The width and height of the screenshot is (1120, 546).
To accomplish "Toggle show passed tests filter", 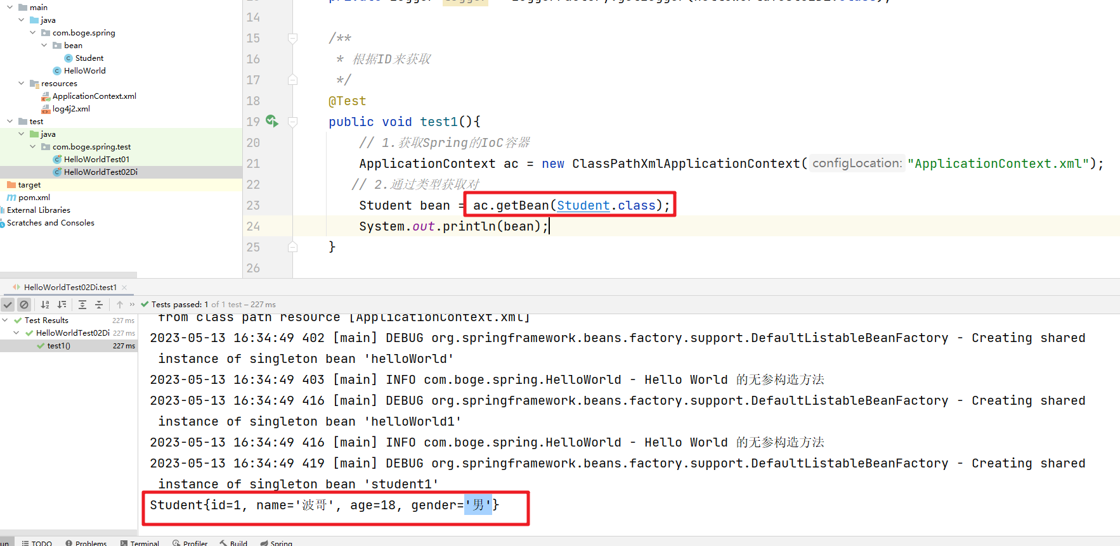I will (x=8, y=305).
